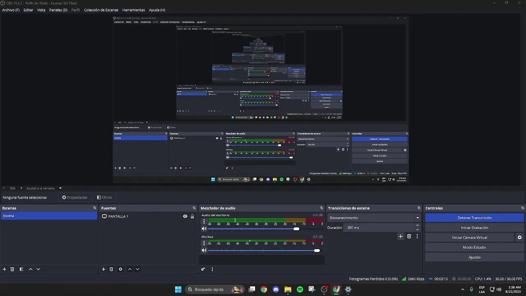Open Propiedades for the source
This screenshot has width=526, height=296.
coord(75,197)
